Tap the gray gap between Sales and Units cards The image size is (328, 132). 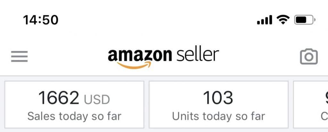pyautogui.click(x=146, y=104)
